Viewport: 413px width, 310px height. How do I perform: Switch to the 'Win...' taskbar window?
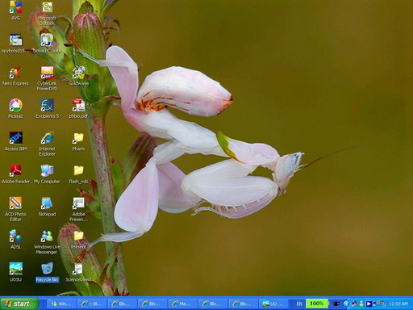coord(61,304)
